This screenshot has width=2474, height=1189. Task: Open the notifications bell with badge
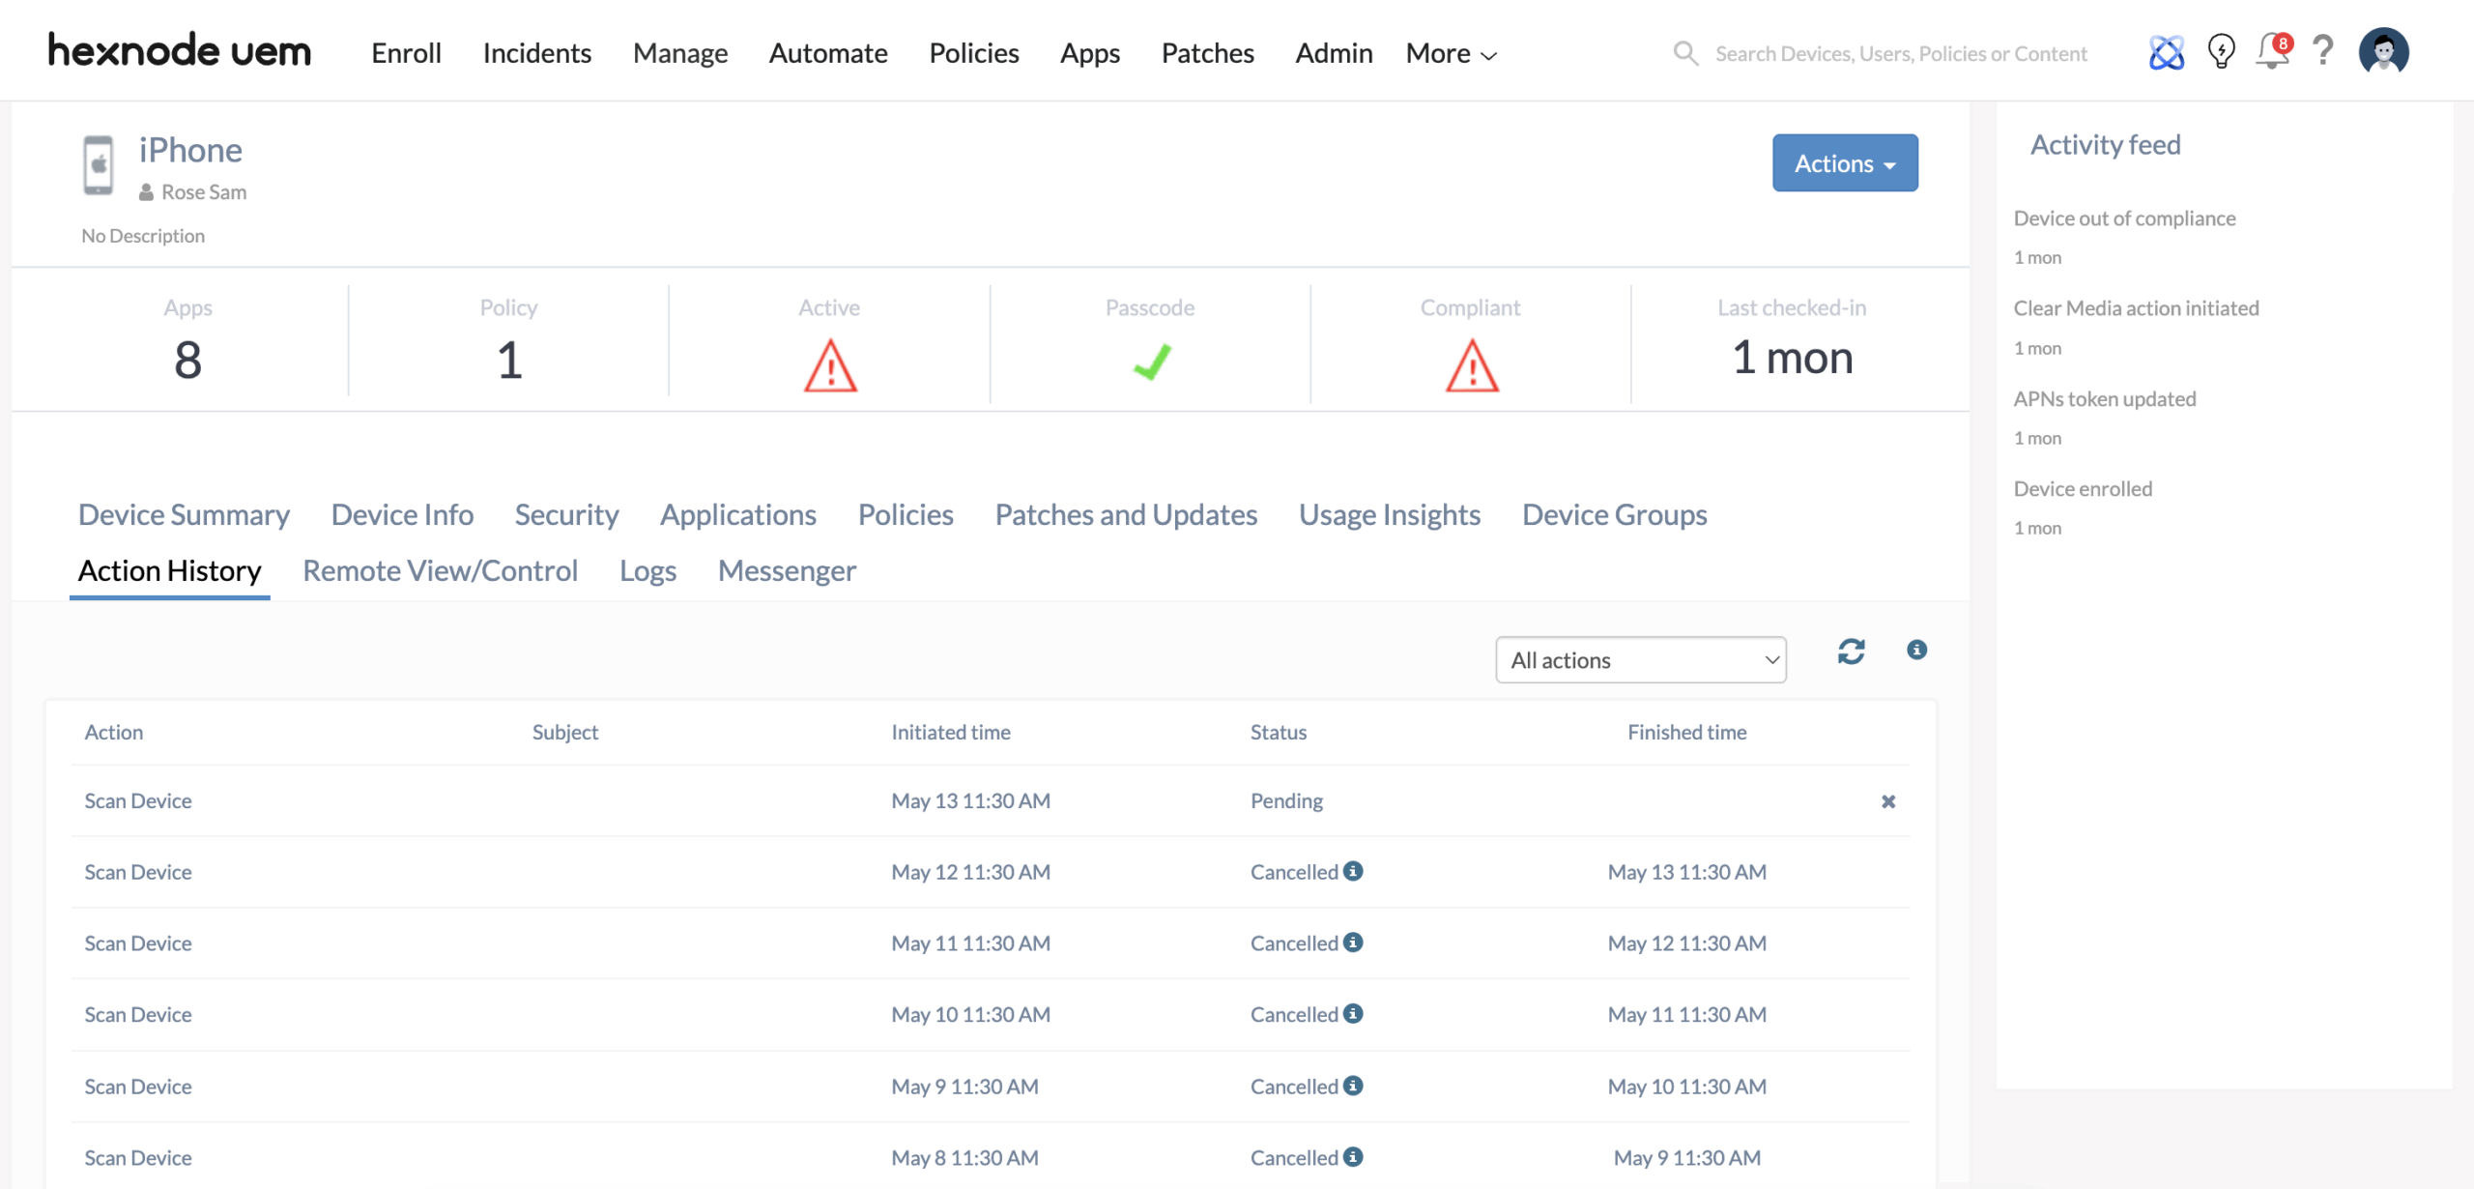2273,50
